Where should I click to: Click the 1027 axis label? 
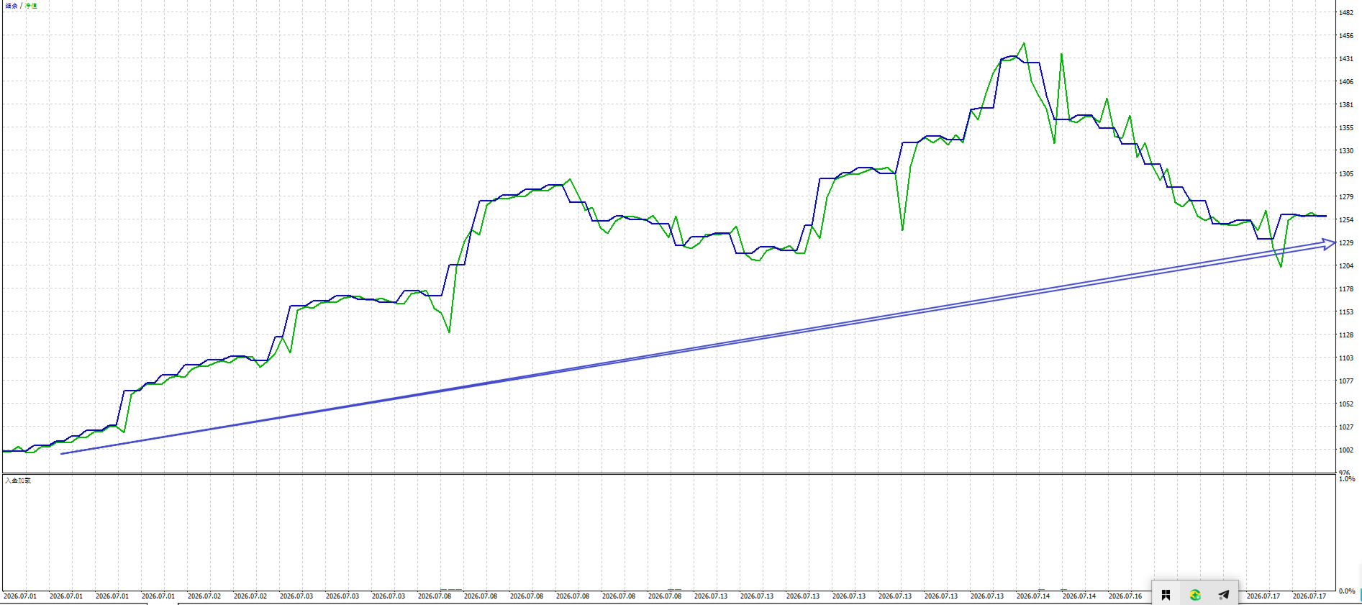[1345, 427]
